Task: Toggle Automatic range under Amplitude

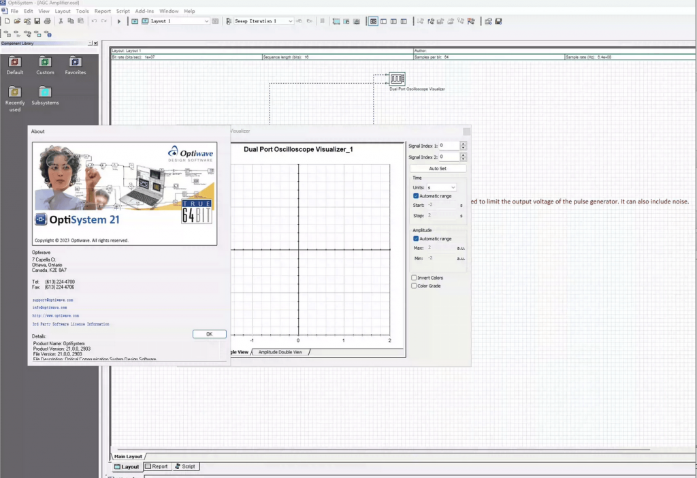Action: coord(416,238)
